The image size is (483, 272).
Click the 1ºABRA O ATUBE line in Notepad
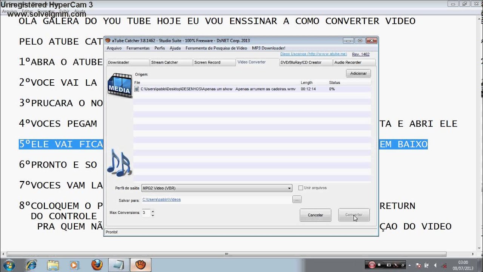(61, 62)
